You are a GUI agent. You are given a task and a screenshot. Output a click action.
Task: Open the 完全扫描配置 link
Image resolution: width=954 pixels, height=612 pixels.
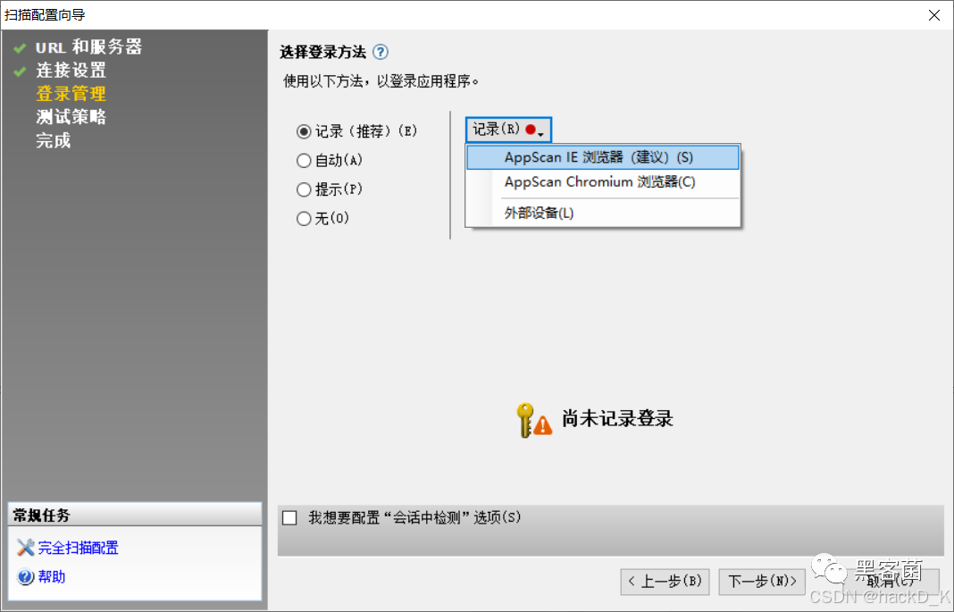pos(79,548)
